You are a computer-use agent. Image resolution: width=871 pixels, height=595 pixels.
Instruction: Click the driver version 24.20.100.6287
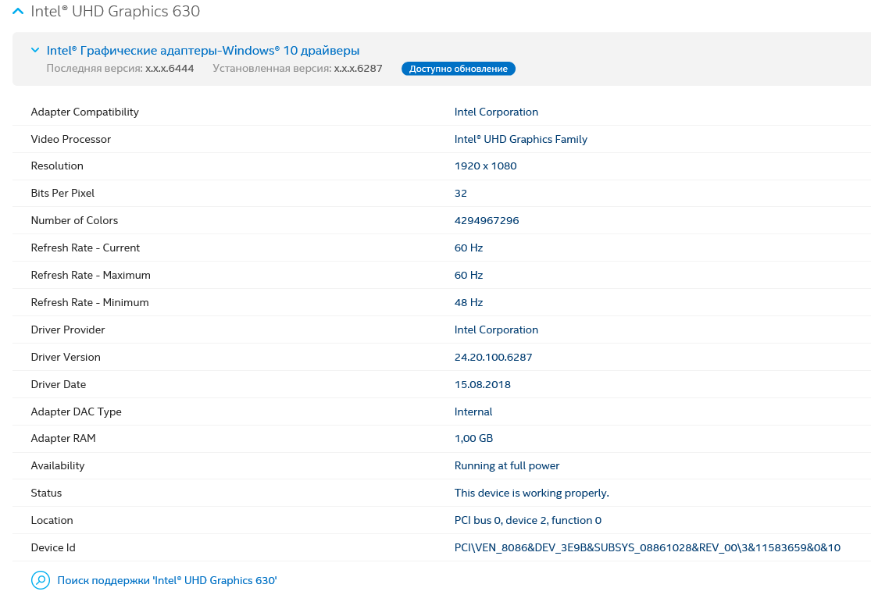click(x=493, y=357)
